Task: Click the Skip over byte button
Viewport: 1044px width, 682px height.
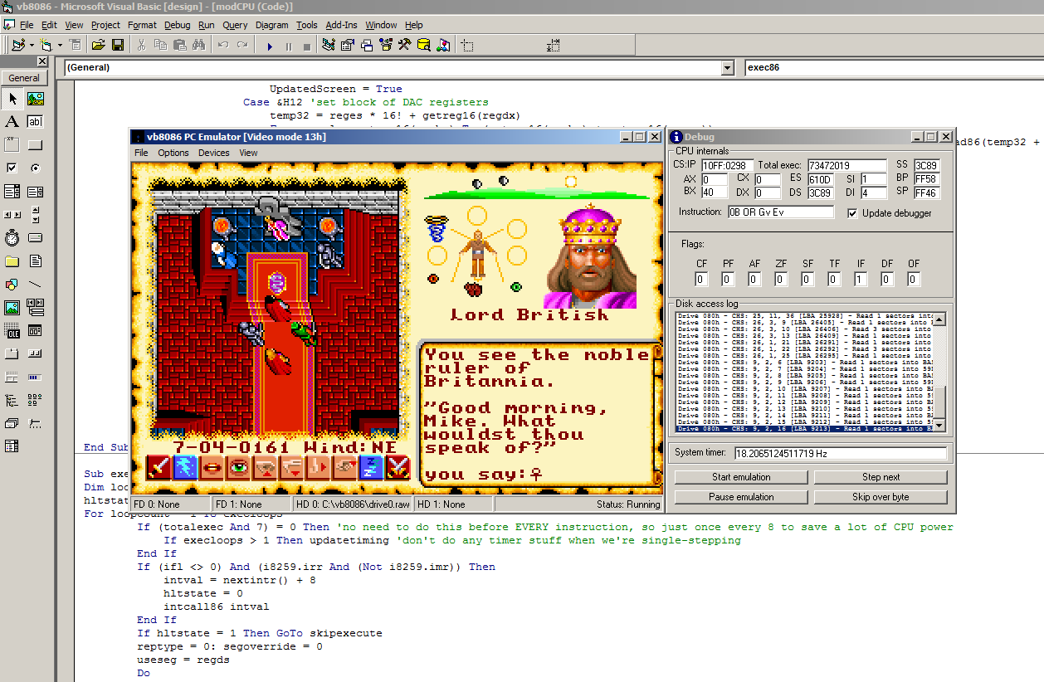Action: pyautogui.click(x=881, y=497)
